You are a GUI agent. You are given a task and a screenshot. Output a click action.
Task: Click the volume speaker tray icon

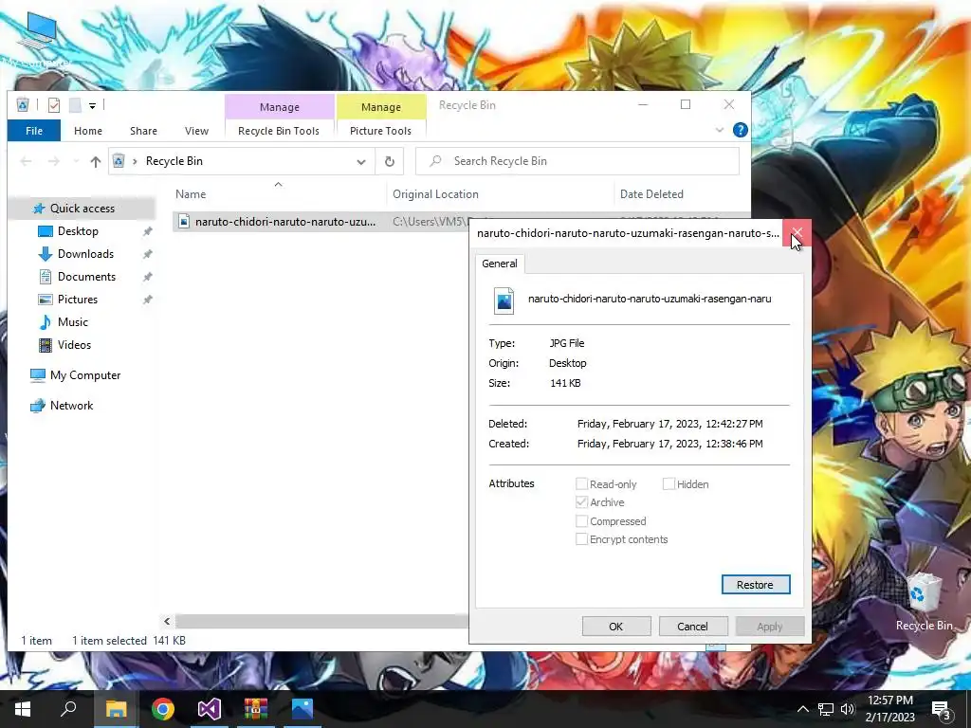[x=848, y=709]
